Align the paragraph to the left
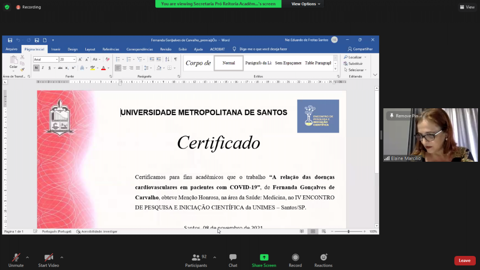The image size is (480, 270). [x=118, y=68]
